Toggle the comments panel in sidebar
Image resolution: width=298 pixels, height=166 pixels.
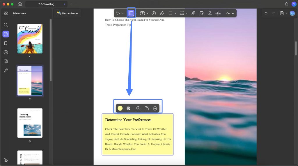click(x=6, y=52)
